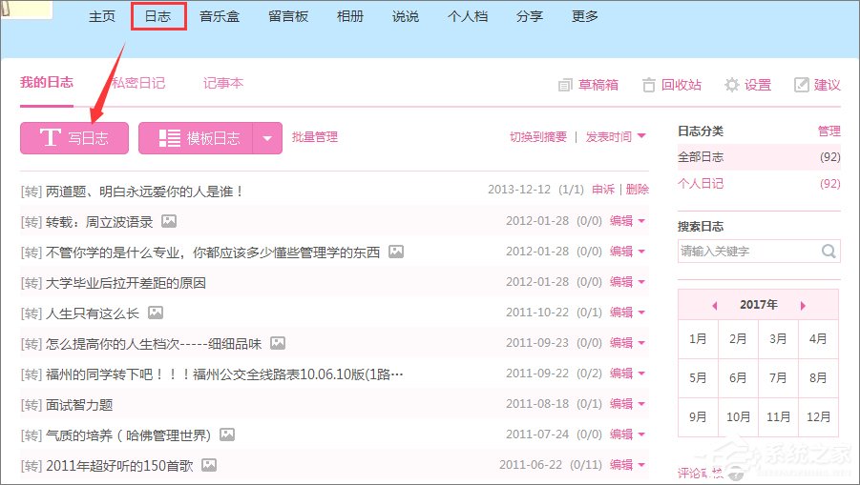This screenshot has height=485, width=860.
Task: Select 6月 in the calendar
Action: [x=738, y=377]
